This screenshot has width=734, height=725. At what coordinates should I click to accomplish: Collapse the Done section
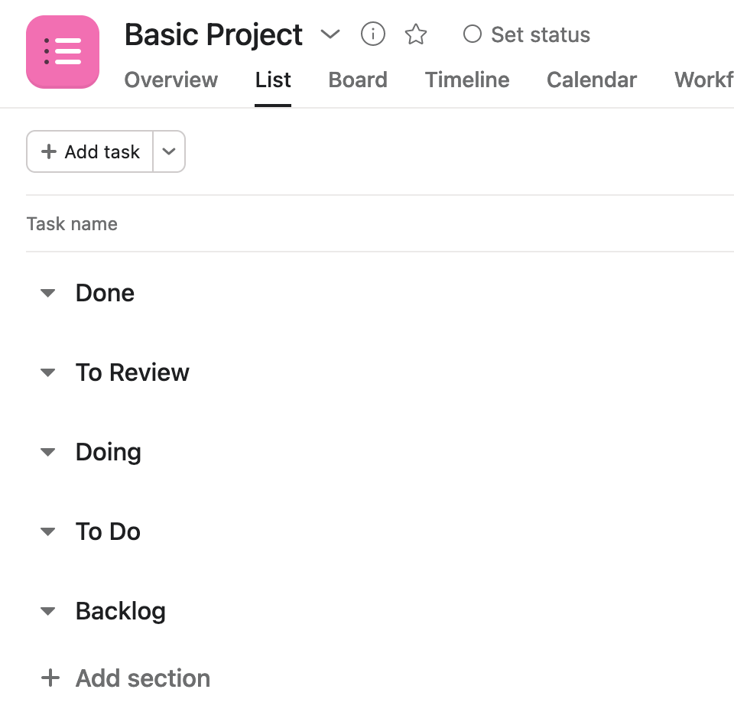(x=48, y=293)
